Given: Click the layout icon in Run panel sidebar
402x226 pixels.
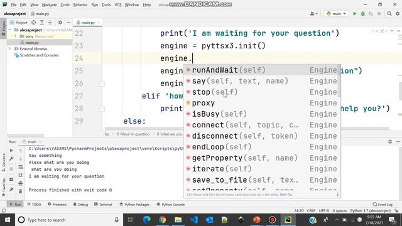Looking at the screenshot, I should [x=11, y=180].
